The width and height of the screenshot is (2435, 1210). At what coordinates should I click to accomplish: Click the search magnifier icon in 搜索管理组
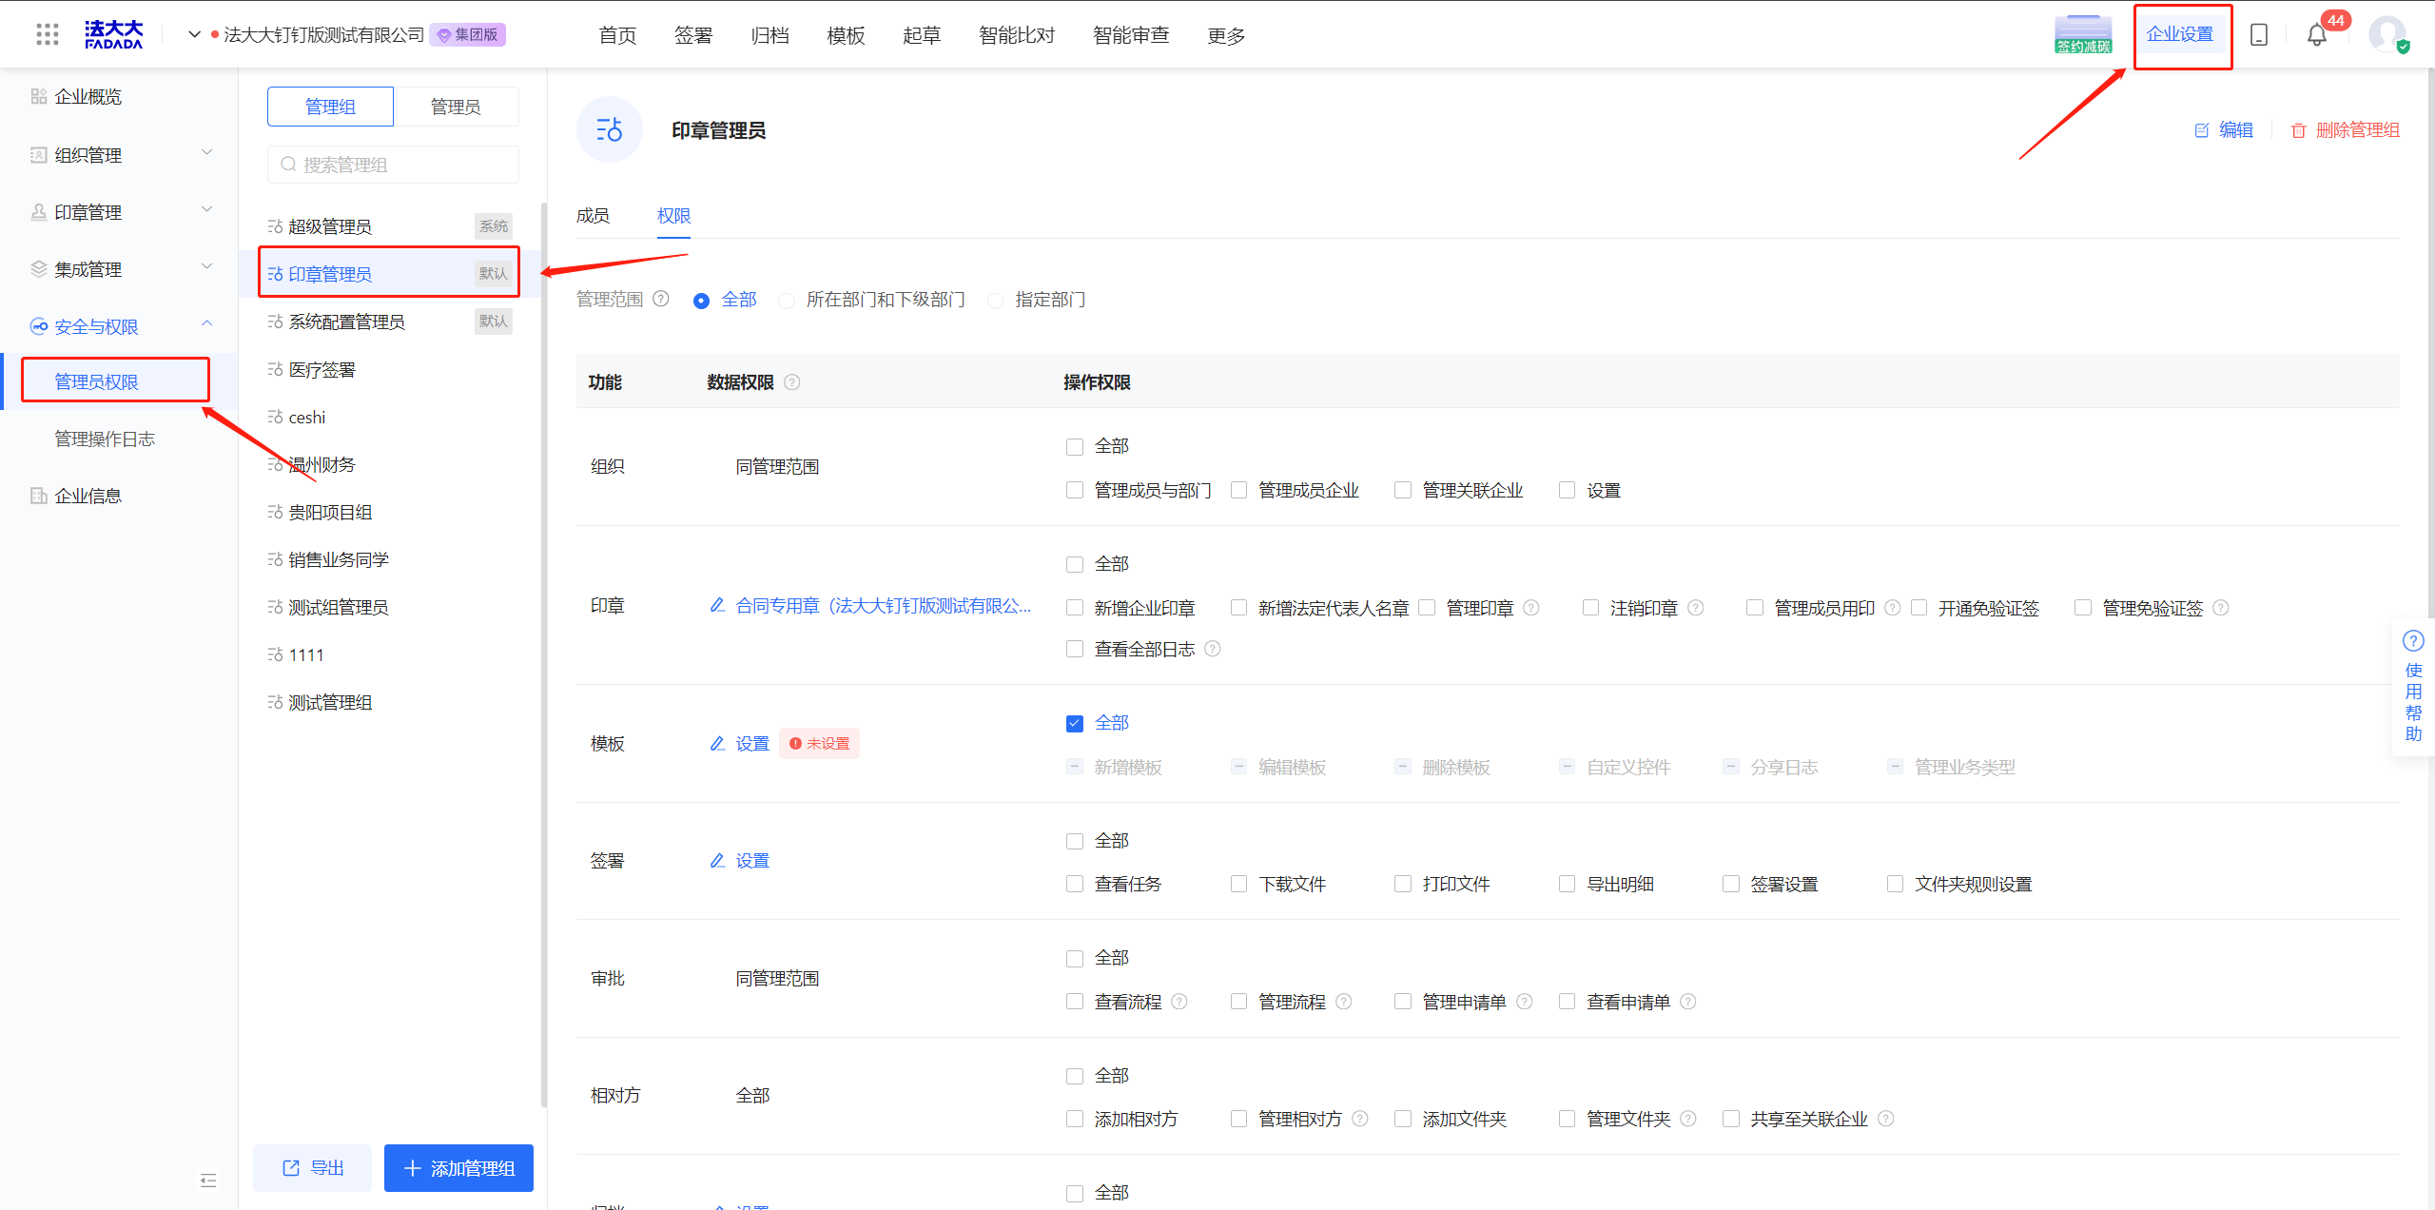(288, 165)
